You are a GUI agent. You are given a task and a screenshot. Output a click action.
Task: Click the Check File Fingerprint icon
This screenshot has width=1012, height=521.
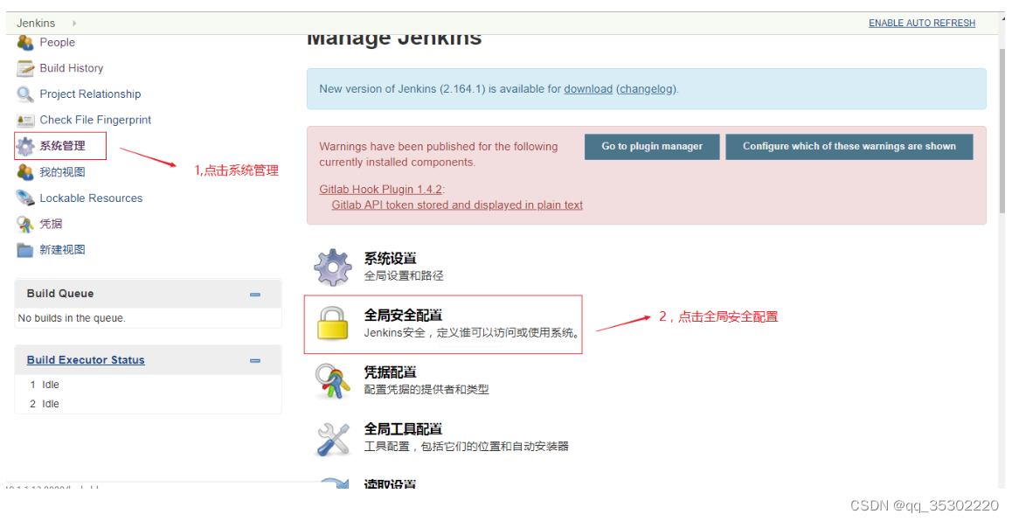(25, 120)
